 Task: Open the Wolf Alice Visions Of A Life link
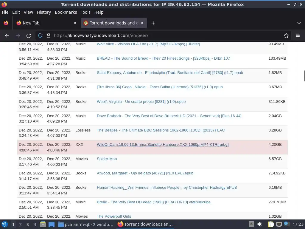tap(148, 44)
